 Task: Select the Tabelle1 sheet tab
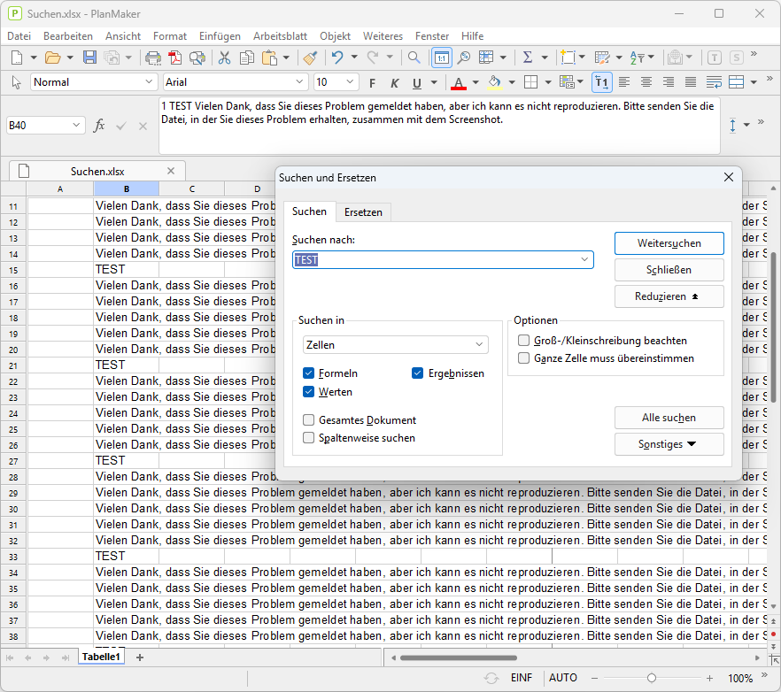(x=101, y=657)
